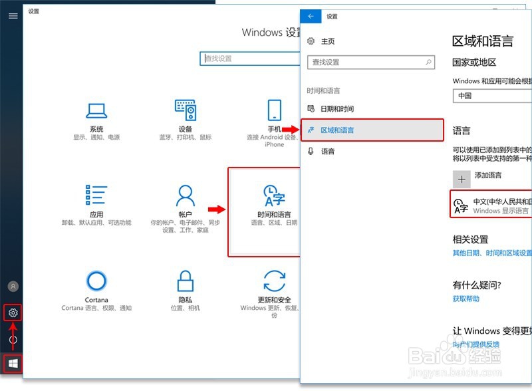532x391 pixels.
Task: Click the search magnifier in settings search box
Action: point(428,62)
